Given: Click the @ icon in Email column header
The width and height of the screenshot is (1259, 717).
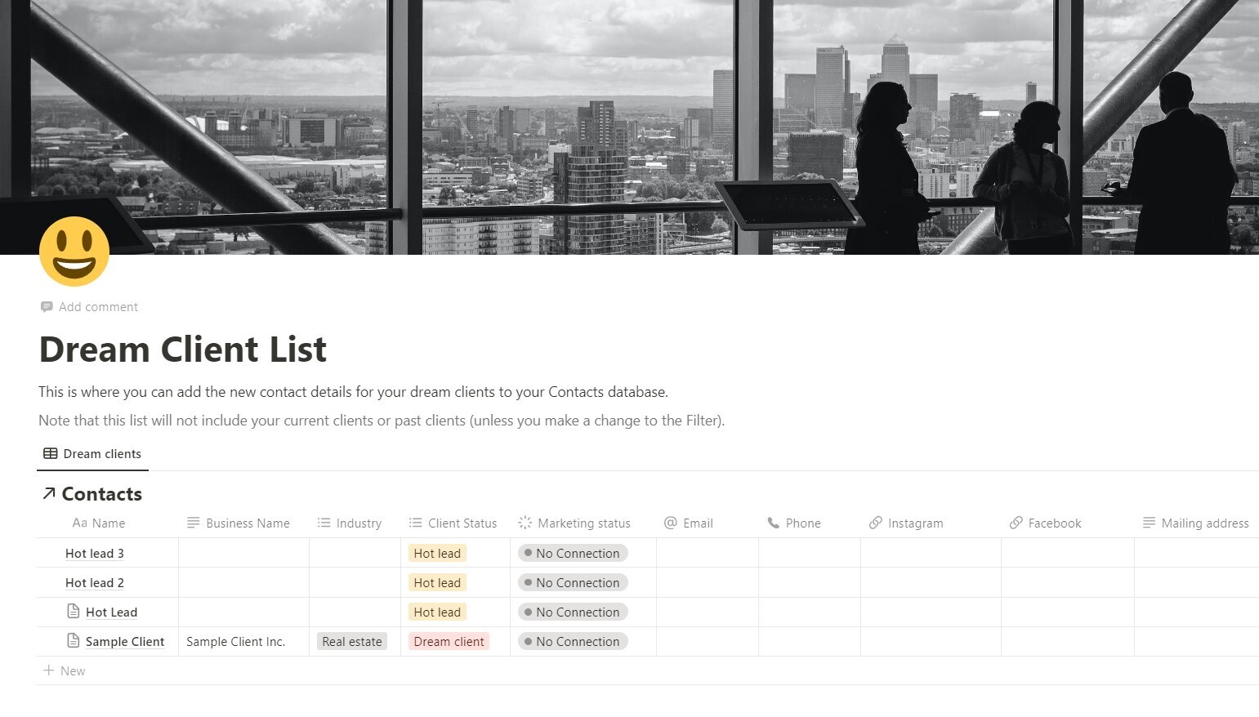Looking at the screenshot, I should [x=671, y=523].
